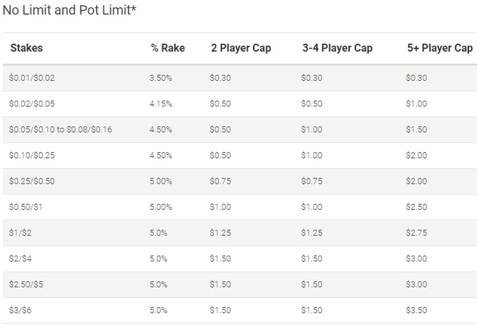
Task: Click the $2.50/$5 stakes cell
Action: [26, 284]
